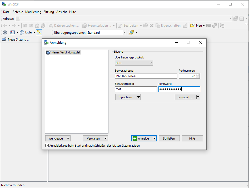Image resolution: width=249 pixels, height=188 pixels.
Task: Click the Serveradresse input field
Action: 146,76
